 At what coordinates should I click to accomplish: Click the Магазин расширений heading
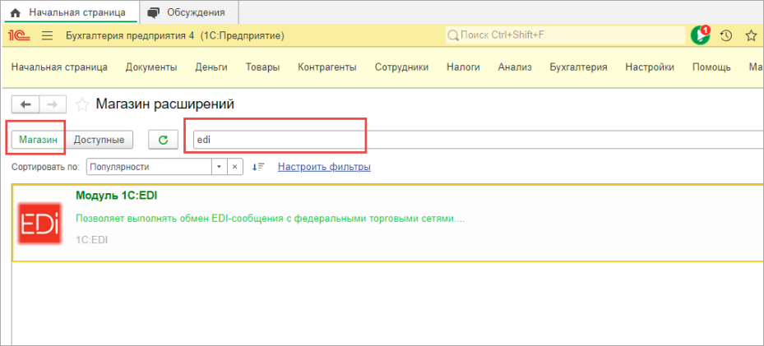point(165,104)
